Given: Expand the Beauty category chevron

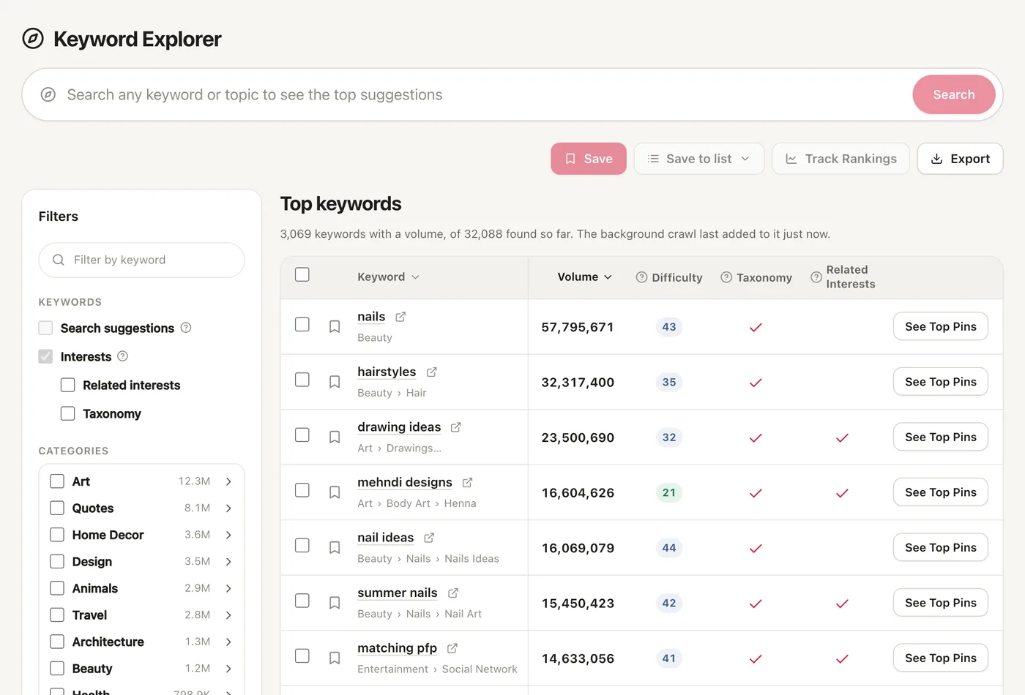Looking at the screenshot, I should (228, 668).
